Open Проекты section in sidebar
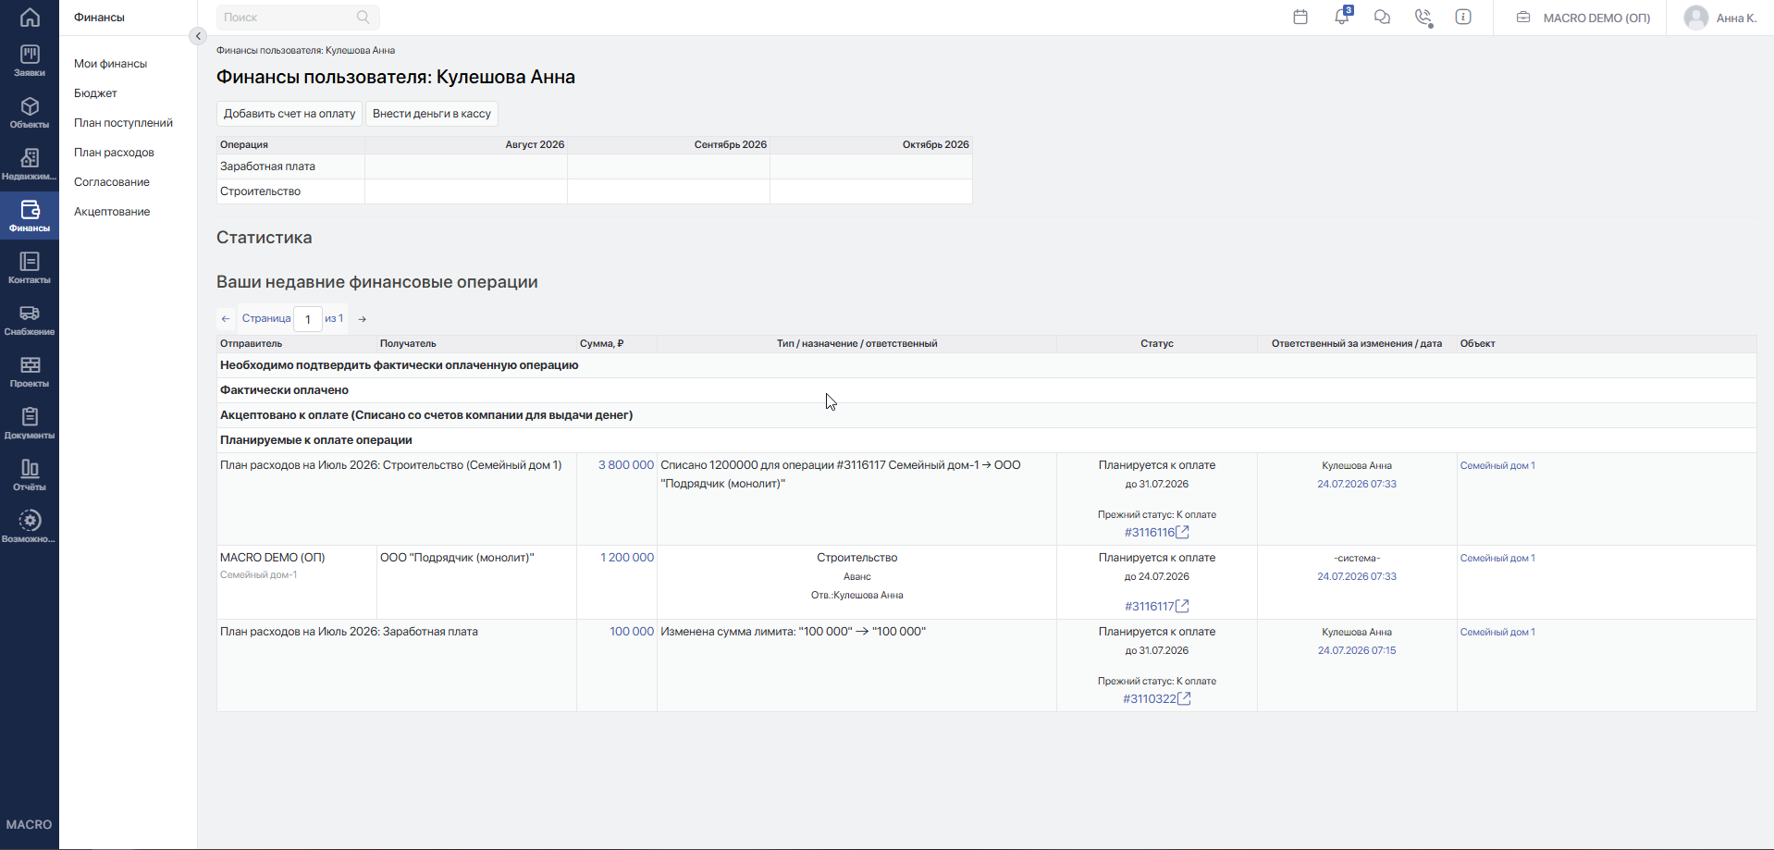The image size is (1774, 850). pyautogui.click(x=30, y=372)
